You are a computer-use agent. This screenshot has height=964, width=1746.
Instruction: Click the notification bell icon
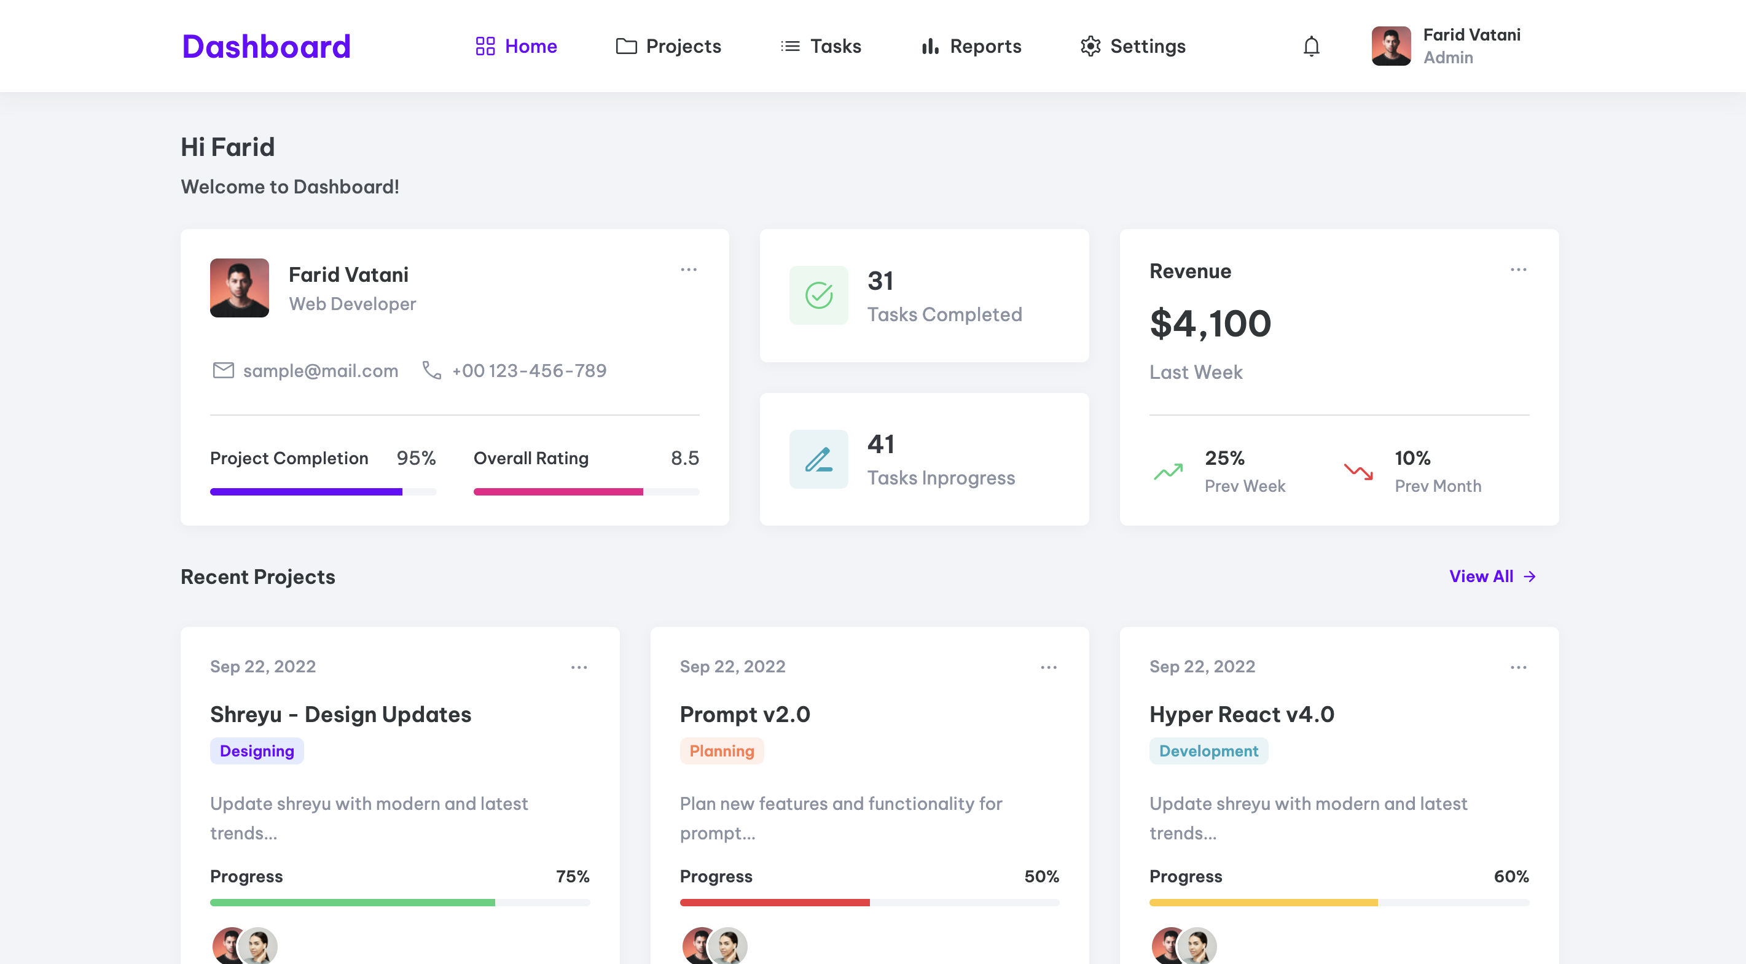1311,46
